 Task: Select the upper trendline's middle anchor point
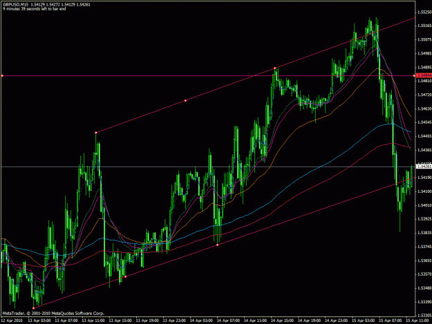[x=185, y=101]
